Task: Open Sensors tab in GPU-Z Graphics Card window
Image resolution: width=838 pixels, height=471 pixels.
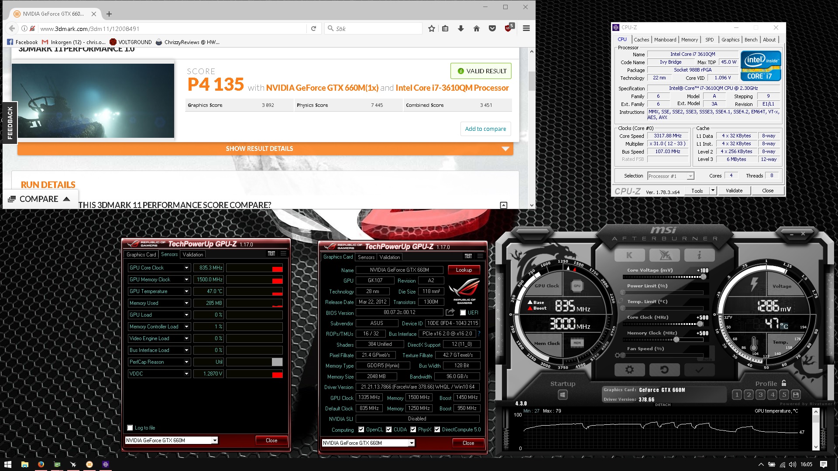Action: [x=366, y=257]
